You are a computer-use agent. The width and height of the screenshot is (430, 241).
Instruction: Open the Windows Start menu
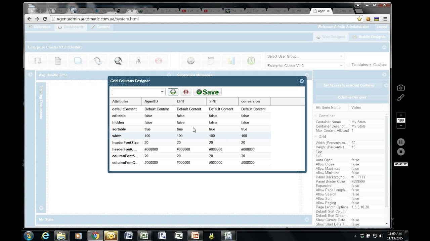click(x=29, y=236)
